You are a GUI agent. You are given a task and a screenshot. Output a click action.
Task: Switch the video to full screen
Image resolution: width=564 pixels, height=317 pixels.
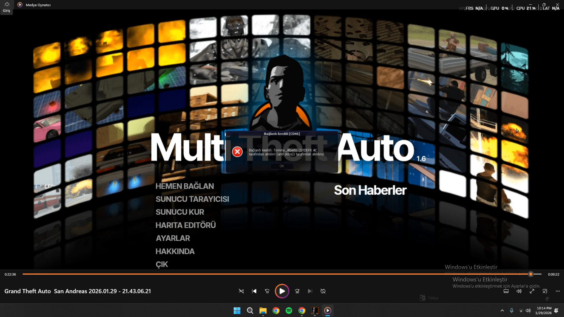pos(532,291)
